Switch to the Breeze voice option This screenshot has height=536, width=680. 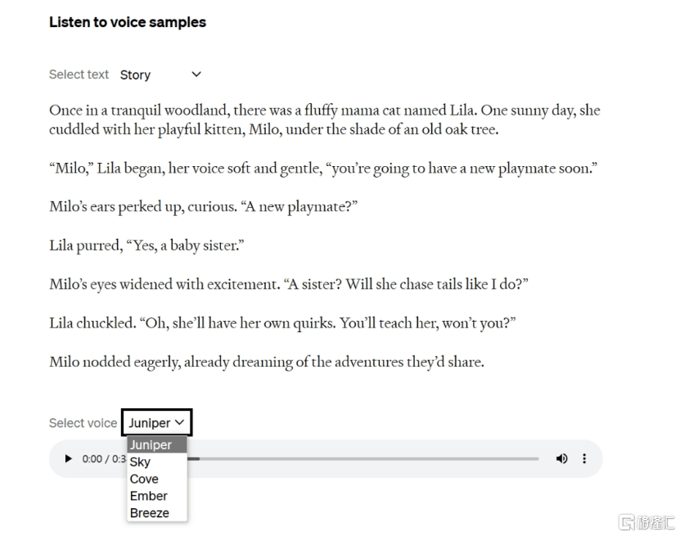click(x=150, y=513)
